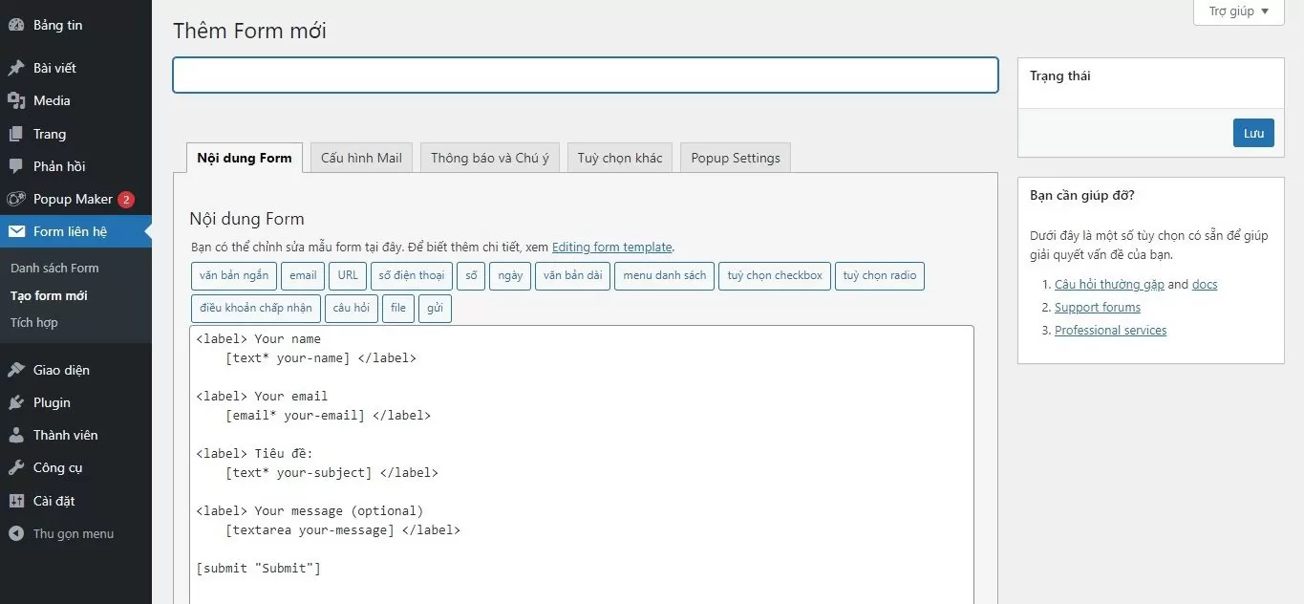This screenshot has height=604, width=1304.
Task: Click the Popup Maker notification badge
Action: 126,200
